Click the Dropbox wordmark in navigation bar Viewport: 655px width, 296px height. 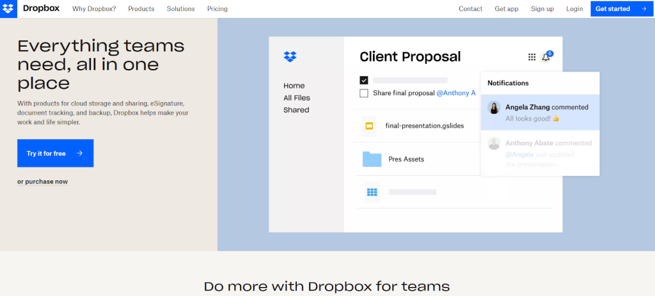tap(41, 8)
